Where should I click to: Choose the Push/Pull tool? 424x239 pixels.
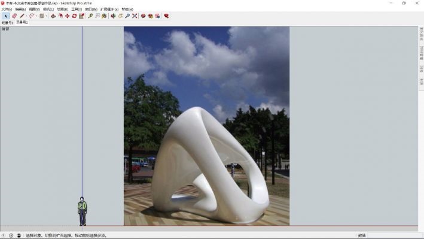tap(53, 16)
